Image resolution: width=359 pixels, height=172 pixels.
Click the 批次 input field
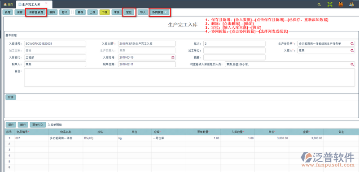coord(234,43)
